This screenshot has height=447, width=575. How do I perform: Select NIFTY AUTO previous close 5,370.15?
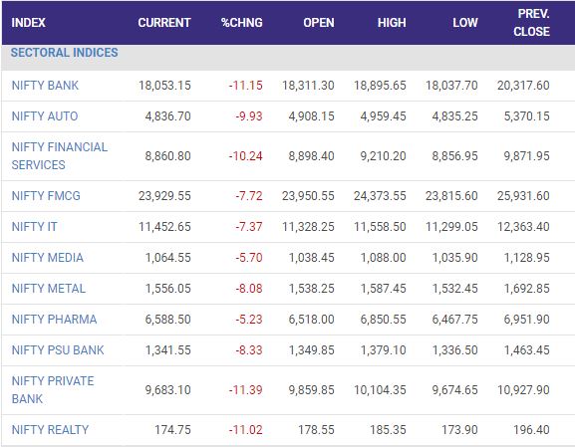(526, 116)
